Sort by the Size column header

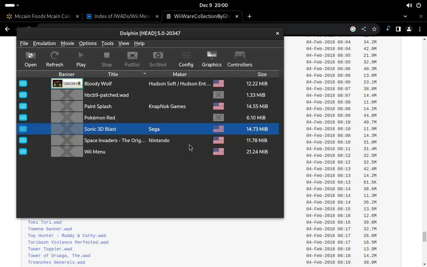pyautogui.click(x=262, y=74)
